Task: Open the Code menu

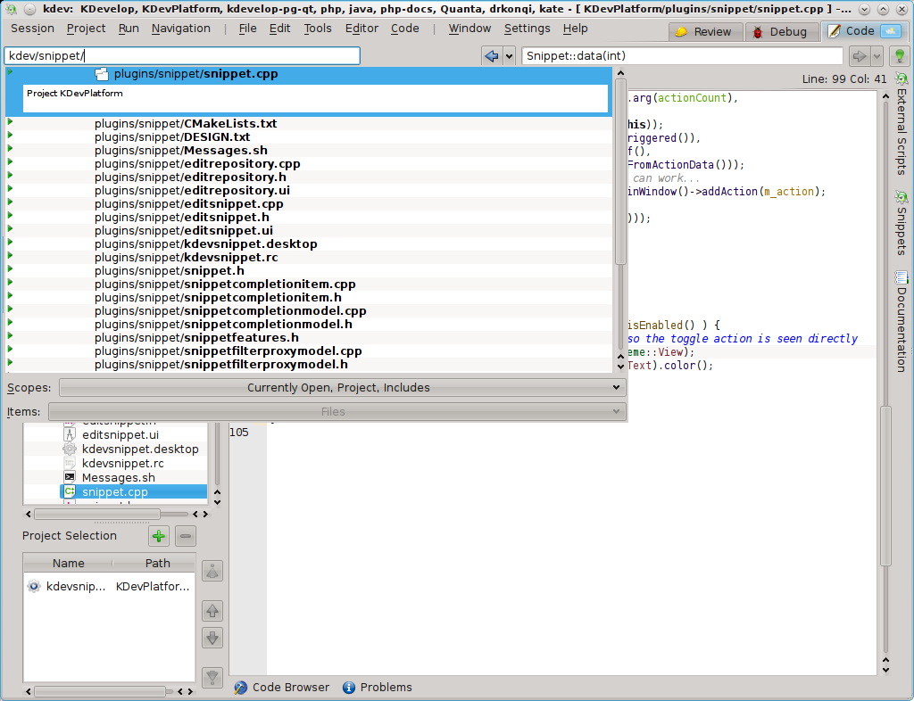Action: point(404,29)
